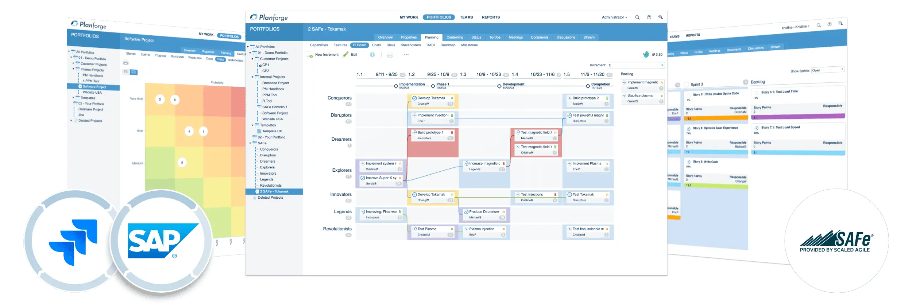Open the REPORTS main menu
This screenshot has width=912, height=304.
[x=491, y=17]
